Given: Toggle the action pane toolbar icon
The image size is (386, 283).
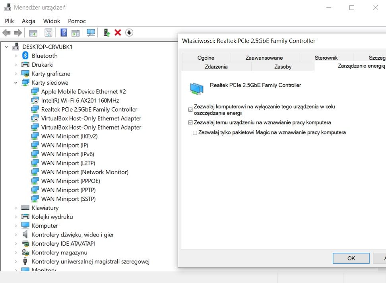Looking at the screenshot, I should tap(76, 33).
